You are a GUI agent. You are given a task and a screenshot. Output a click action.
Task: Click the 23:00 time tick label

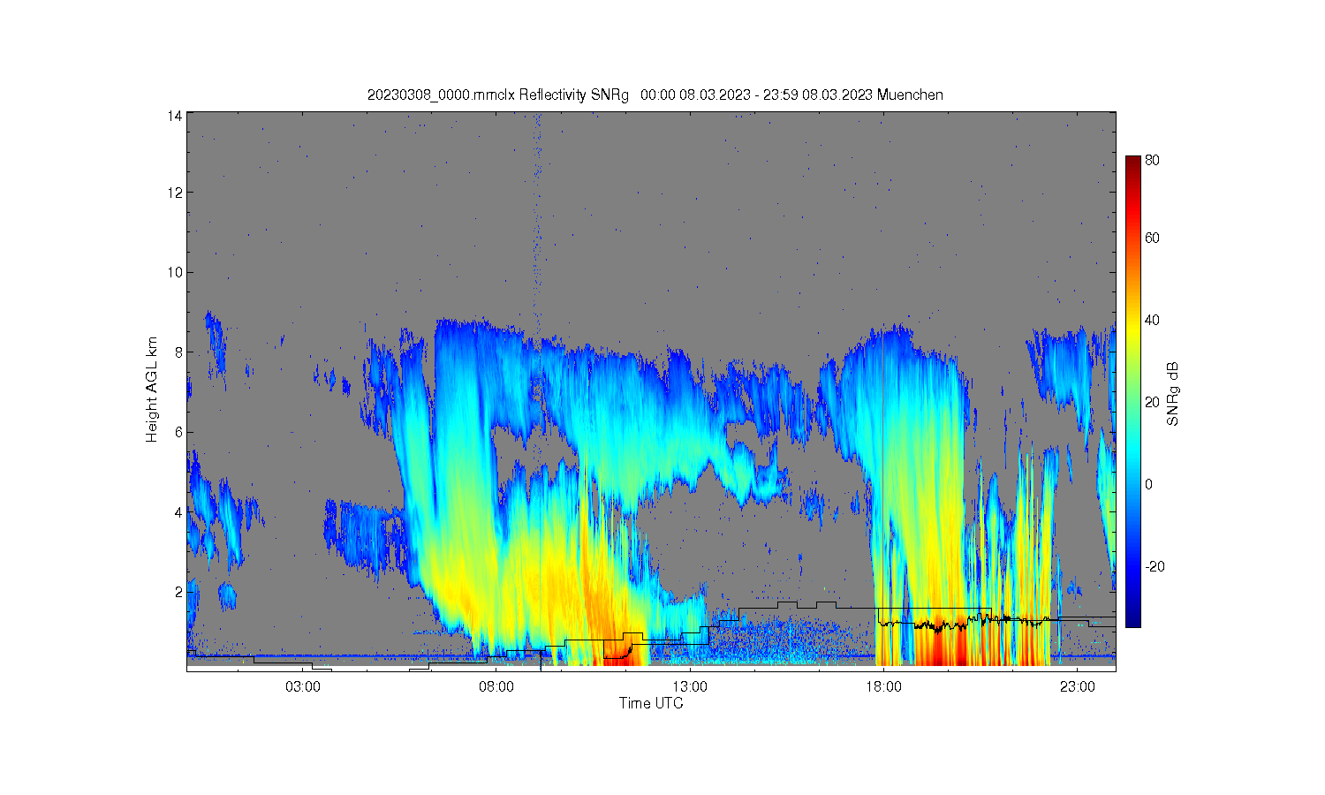click(x=1078, y=686)
